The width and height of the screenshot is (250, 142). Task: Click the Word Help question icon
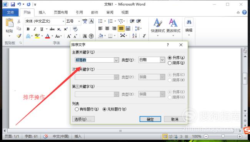pyautogui.click(x=244, y=12)
